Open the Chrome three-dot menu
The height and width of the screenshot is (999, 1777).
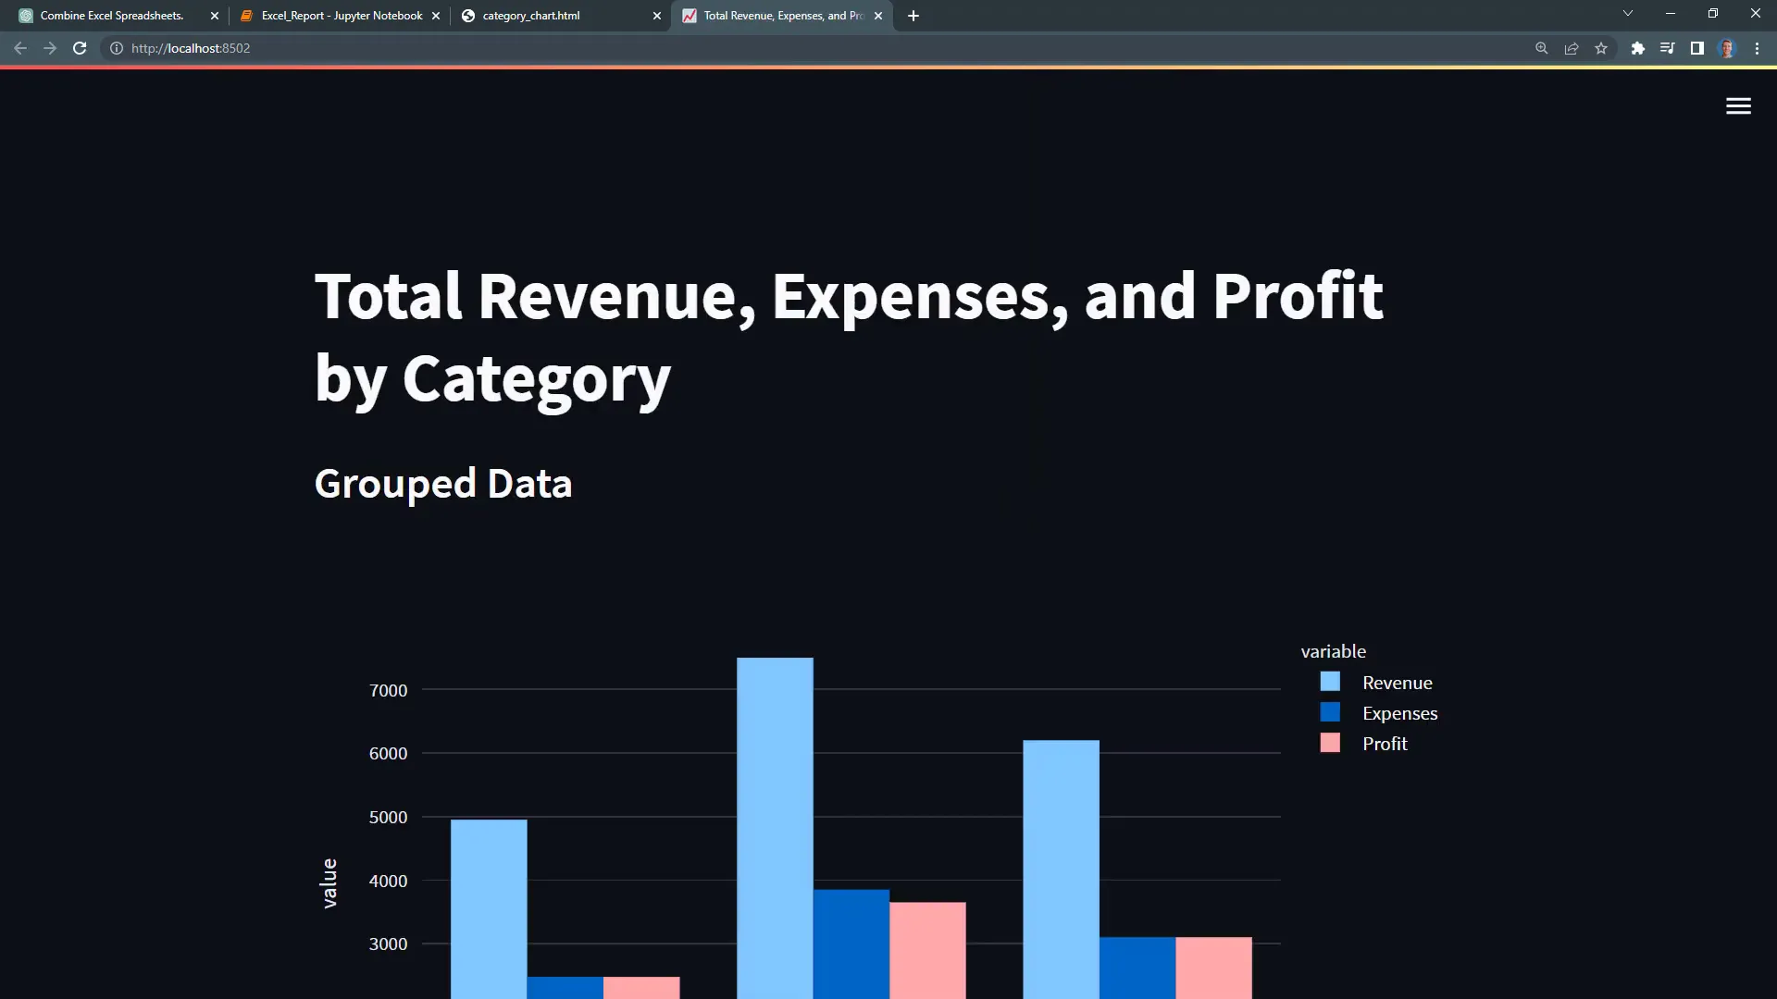pos(1756,47)
